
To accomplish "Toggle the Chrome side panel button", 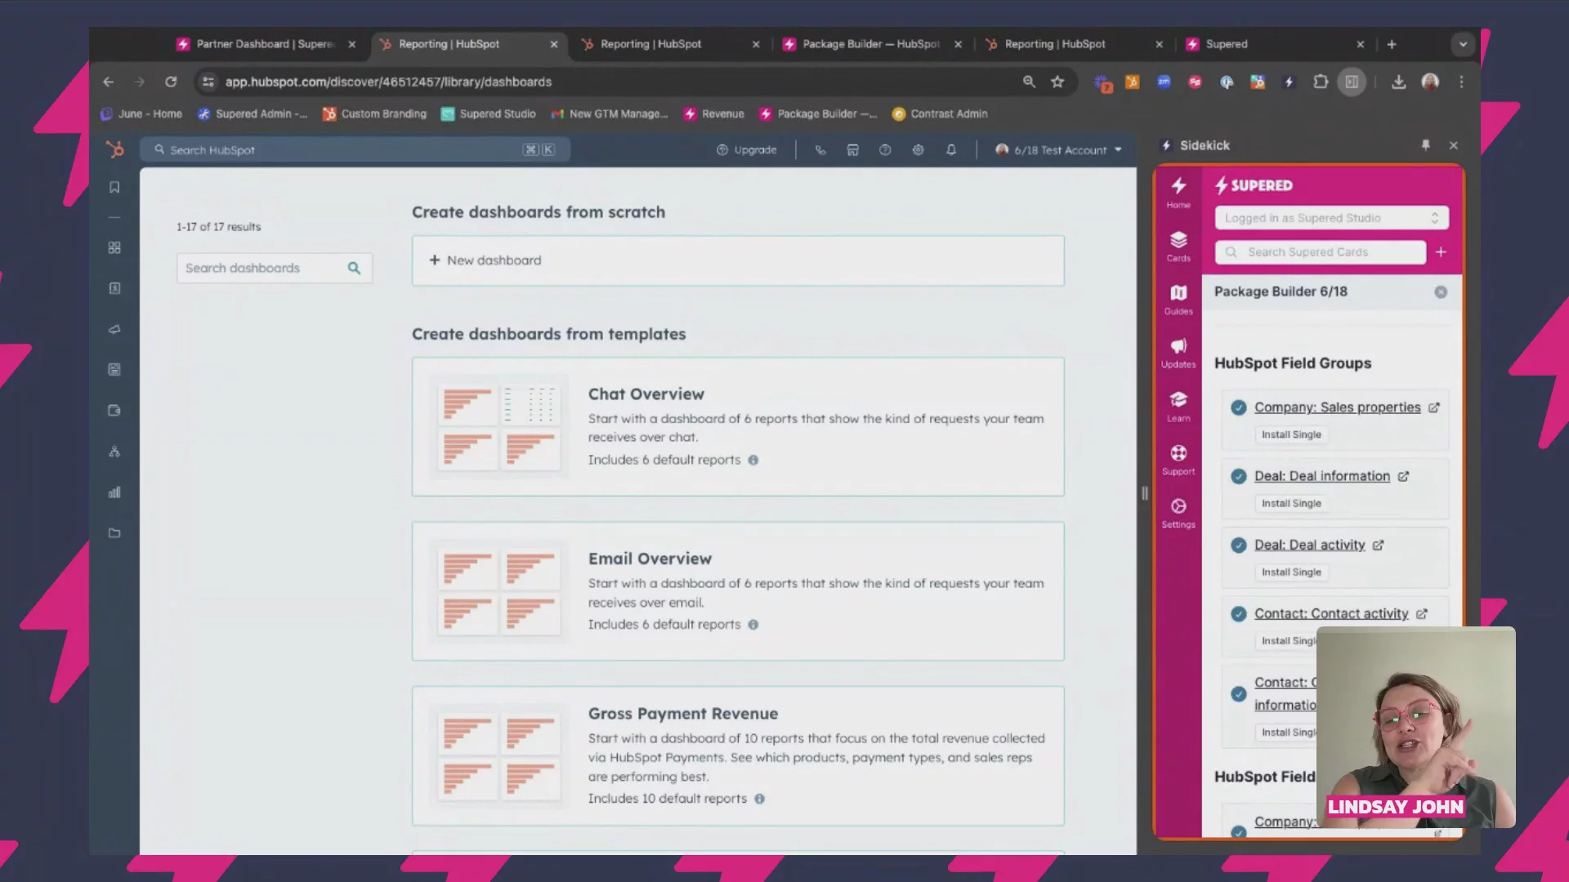I will 1352,82.
